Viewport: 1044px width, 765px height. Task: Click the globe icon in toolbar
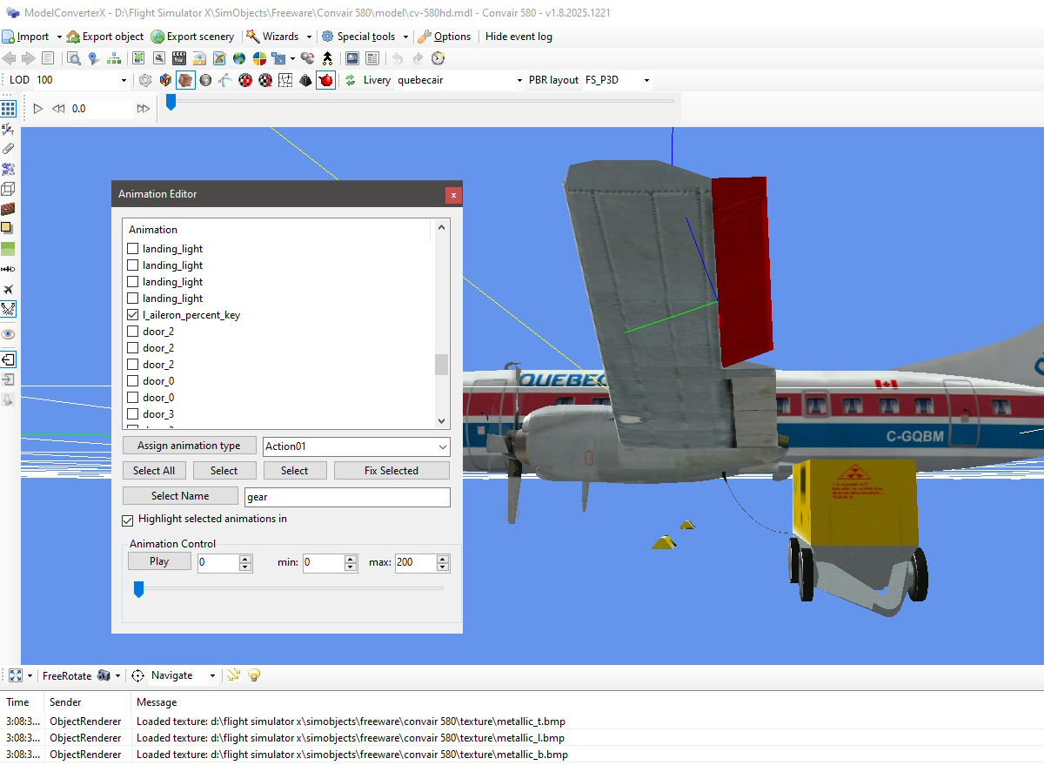[x=239, y=58]
